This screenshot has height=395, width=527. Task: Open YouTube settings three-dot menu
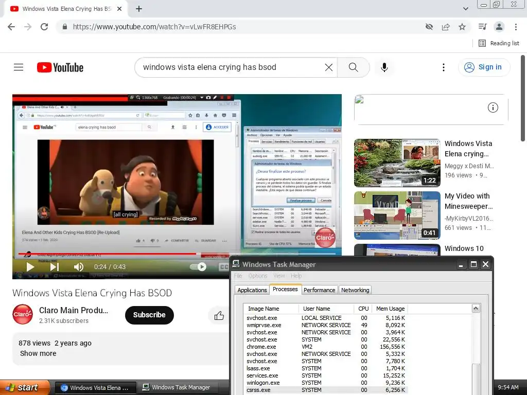pos(444,67)
